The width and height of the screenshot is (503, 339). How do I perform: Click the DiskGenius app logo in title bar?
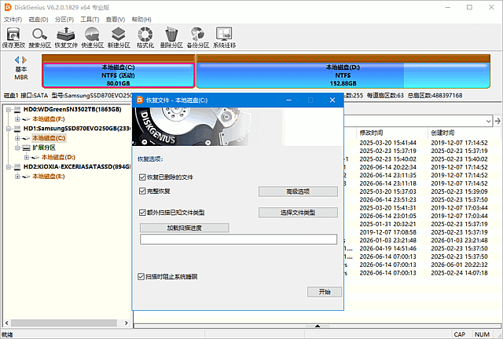(8, 7)
